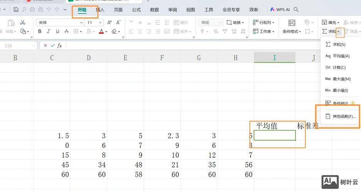Image resolution: width=361 pixels, height=193 pixels.
Task: Select column I header
Action: coord(275,57)
